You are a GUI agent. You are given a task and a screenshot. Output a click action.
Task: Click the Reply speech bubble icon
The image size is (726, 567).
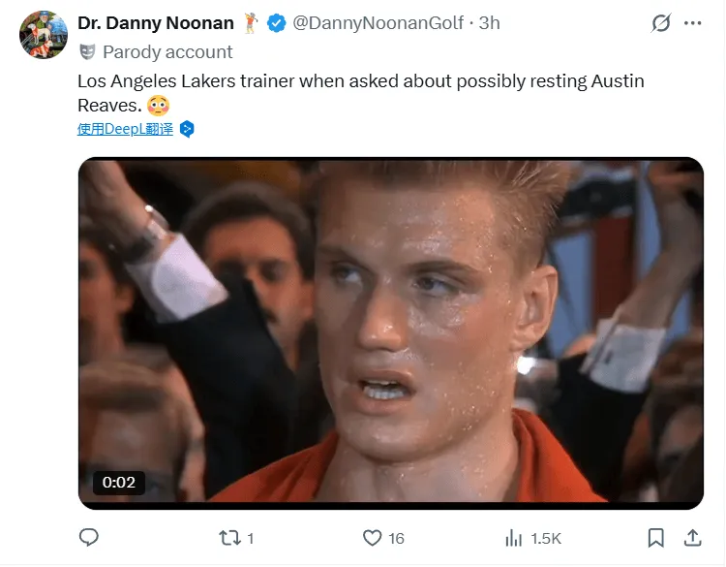pos(89,537)
